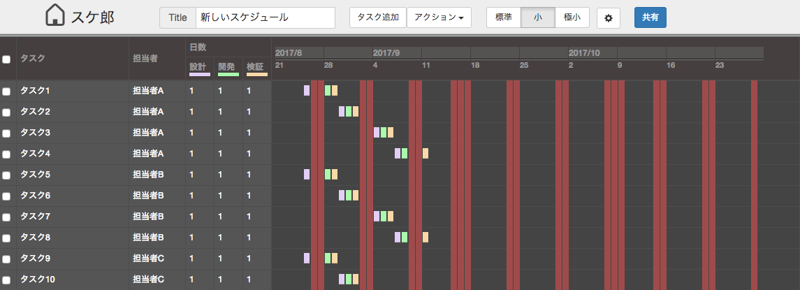Click the purple 設計 color legend swatch
Image resolution: width=800 pixels, height=290 pixels.
[x=200, y=75]
